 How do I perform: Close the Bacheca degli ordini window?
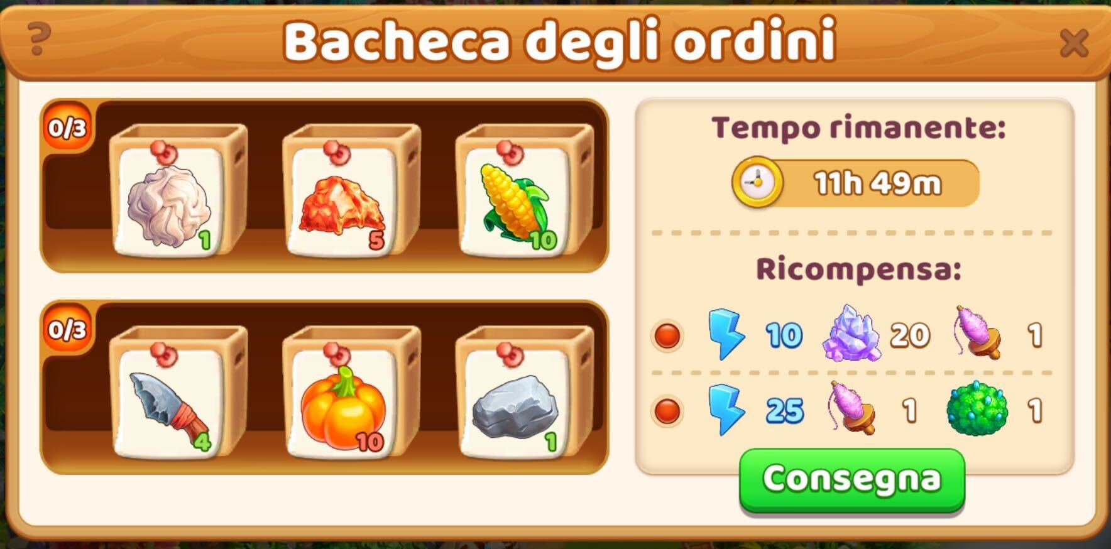[x=1074, y=43]
